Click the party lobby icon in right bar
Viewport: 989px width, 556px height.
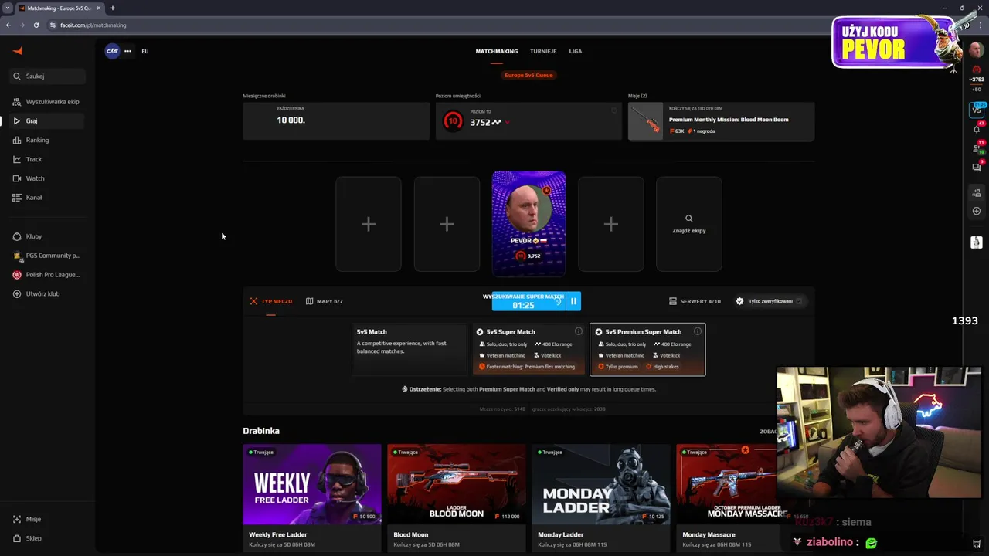(x=977, y=192)
